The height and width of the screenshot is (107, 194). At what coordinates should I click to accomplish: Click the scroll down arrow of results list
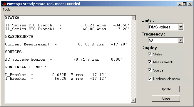[x=133, y=100]
